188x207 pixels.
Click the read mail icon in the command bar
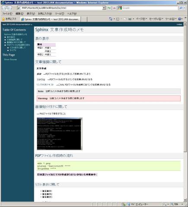click(125, 19)
